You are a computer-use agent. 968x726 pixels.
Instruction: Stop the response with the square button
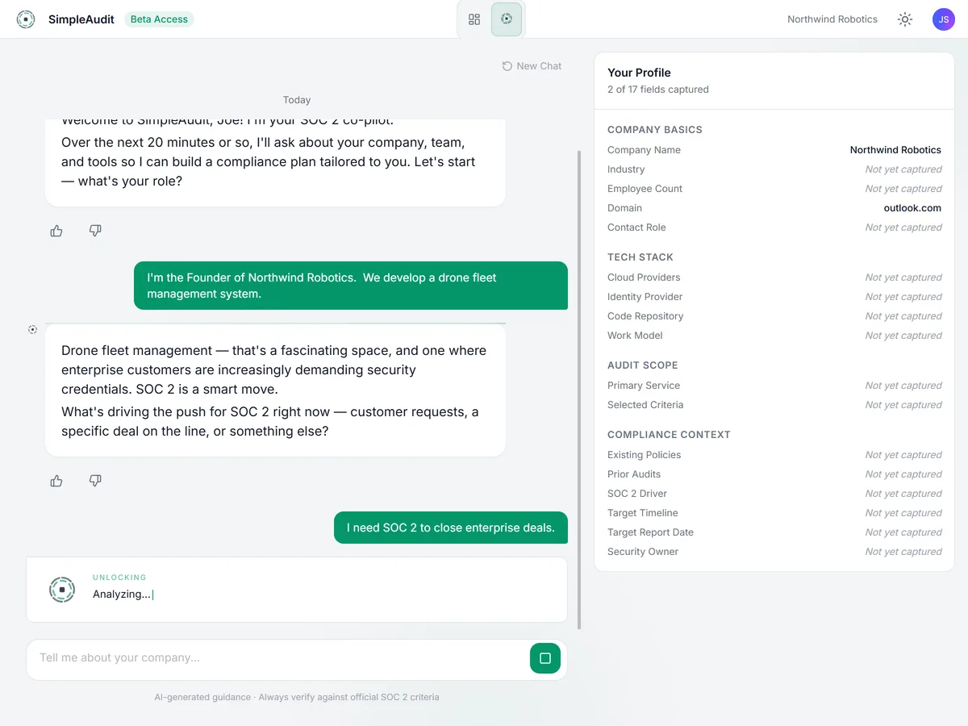[545, 658]
